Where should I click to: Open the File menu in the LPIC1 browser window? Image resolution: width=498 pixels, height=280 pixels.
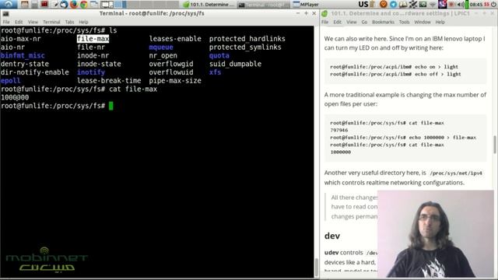pyautogui.click(x=324, y=22)
